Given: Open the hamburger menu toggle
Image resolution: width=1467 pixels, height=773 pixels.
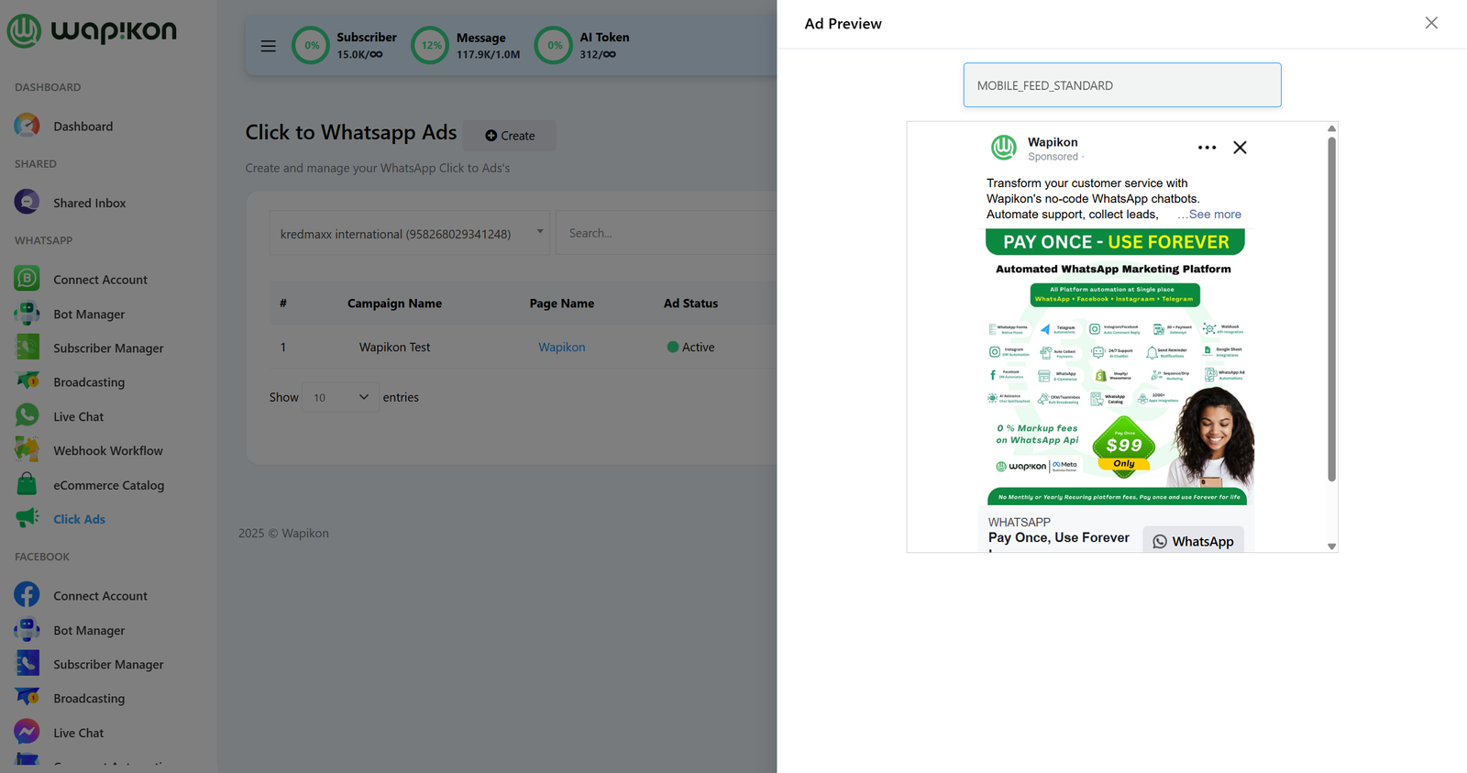Looking at the screenshot, I should (268, 46).
